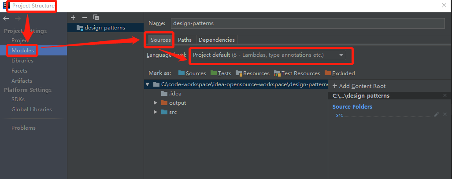Mark folder as Tests
The width and height of the screenshot is (452, 179).
221,73
